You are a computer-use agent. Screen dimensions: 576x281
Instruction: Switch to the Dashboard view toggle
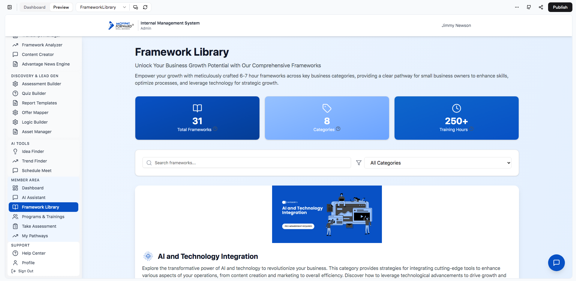(x=34, y=7)
